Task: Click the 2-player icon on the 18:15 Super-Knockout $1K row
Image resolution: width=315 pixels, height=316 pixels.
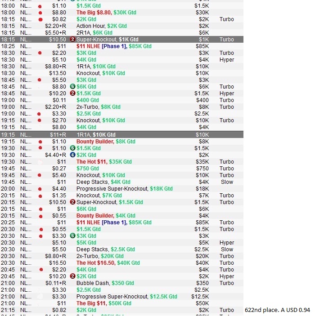Action: [72, 39]
